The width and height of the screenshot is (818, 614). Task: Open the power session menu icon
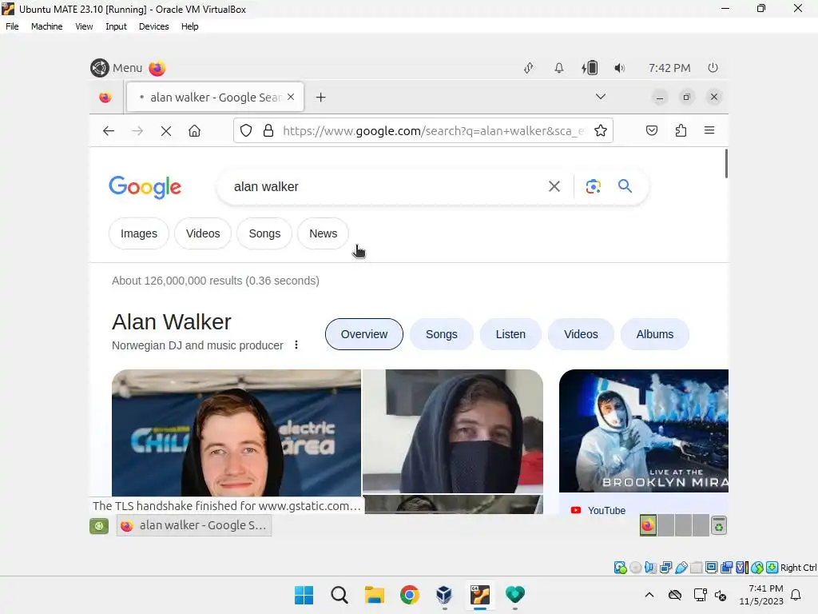[713, 68]
